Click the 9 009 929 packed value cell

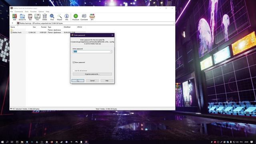click(43, 32)
